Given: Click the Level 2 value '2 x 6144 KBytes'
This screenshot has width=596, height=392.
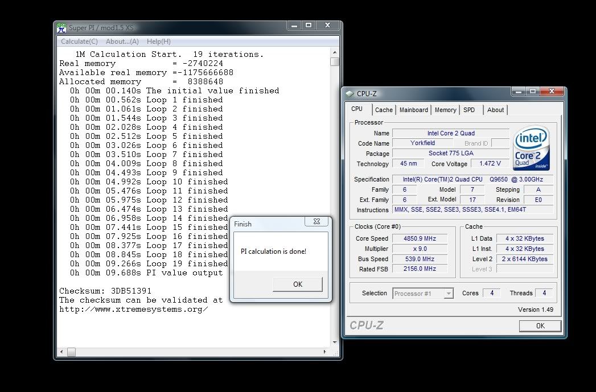Looking at the screenshot, I should coord(524,259).
